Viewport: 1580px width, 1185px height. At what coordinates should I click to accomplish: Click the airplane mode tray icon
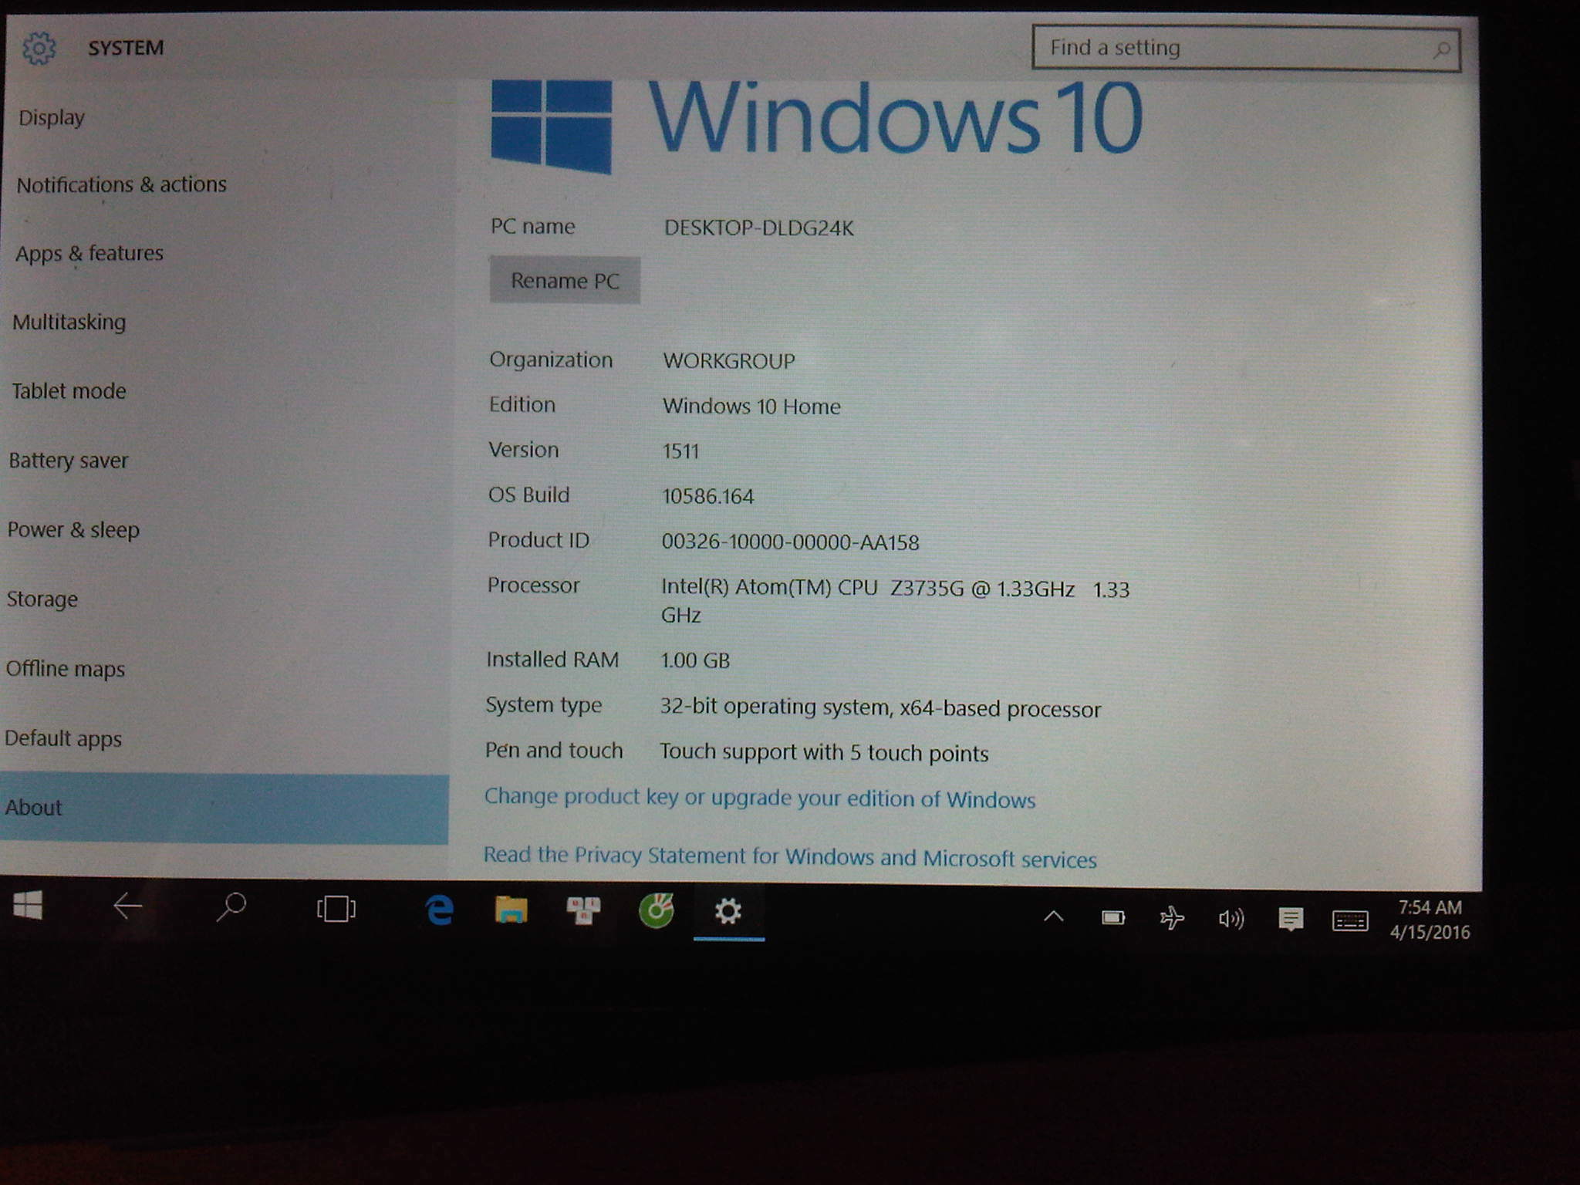1172,918
